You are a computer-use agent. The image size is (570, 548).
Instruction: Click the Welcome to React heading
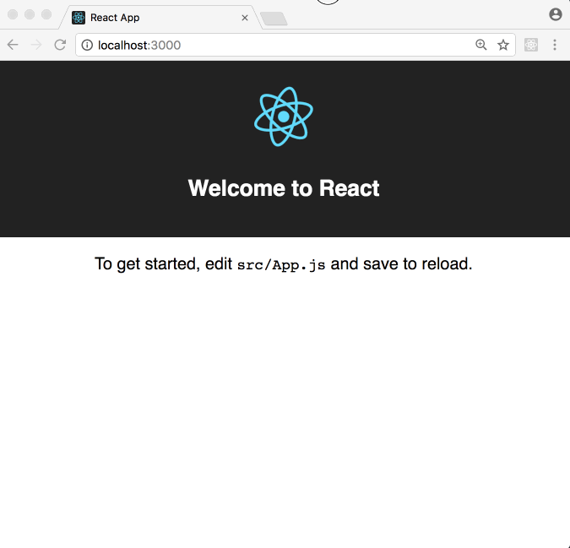coord(284,187)
